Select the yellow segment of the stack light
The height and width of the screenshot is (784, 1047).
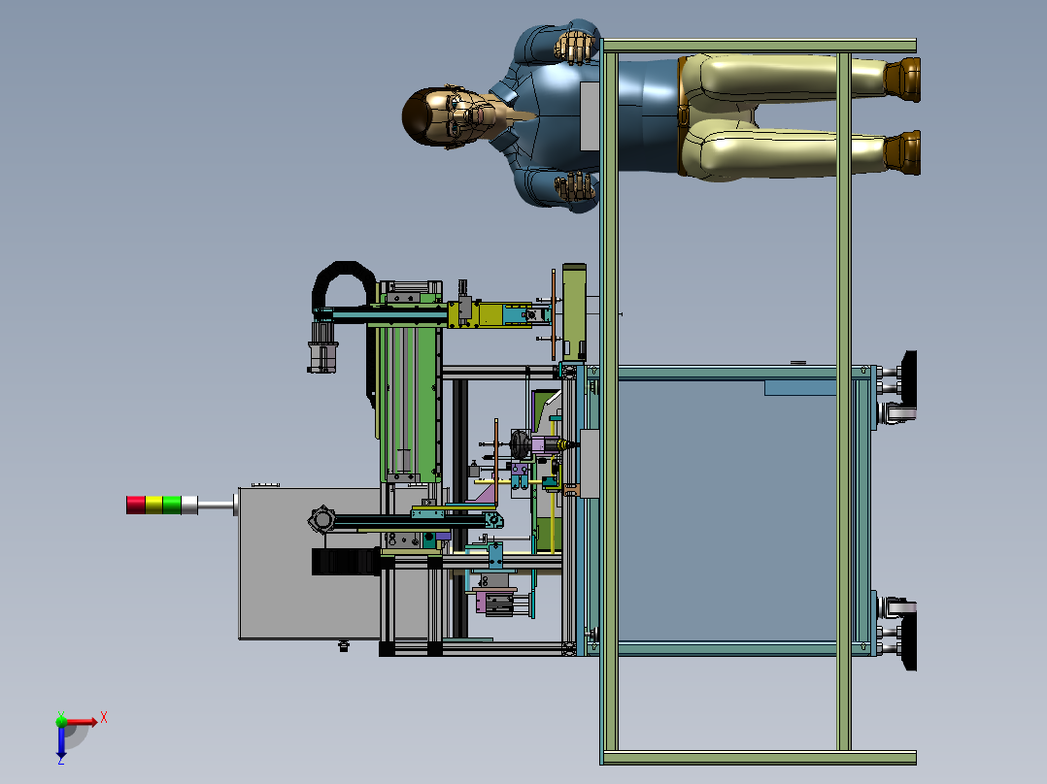(154, 506)
